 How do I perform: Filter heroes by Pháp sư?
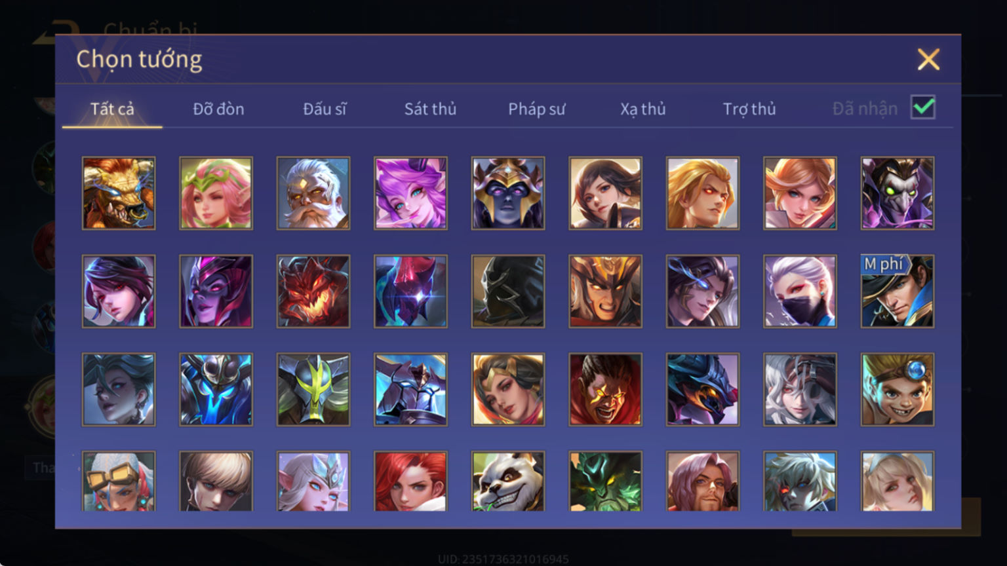[536, 109]
